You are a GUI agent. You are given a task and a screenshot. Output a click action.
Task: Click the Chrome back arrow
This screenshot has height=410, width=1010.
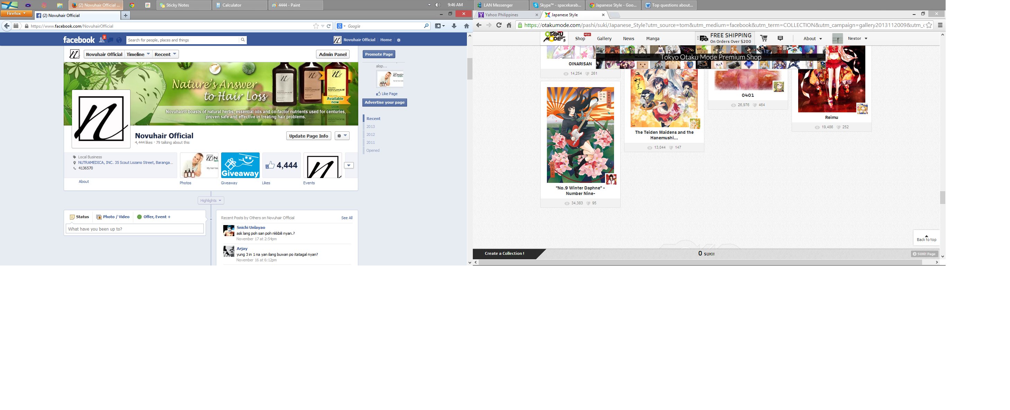click(x=479, y=25)
